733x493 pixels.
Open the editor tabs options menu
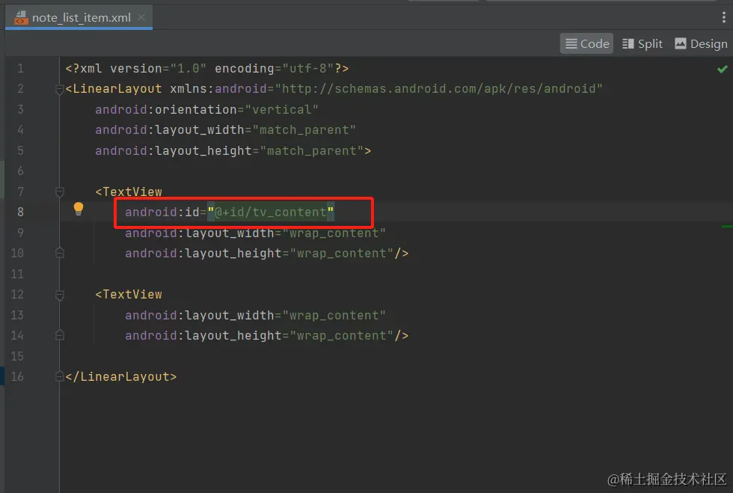point(724,18)
